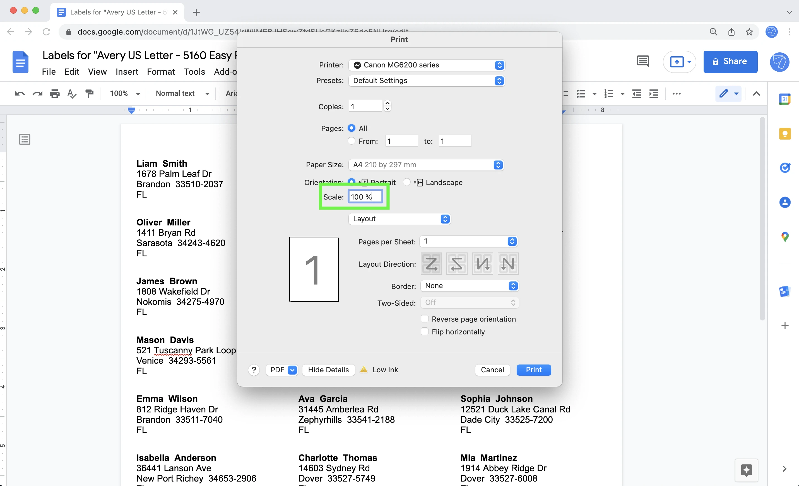
Task: Expand the Pages per Sheet dropdown
Action: (x=512, y=241)
